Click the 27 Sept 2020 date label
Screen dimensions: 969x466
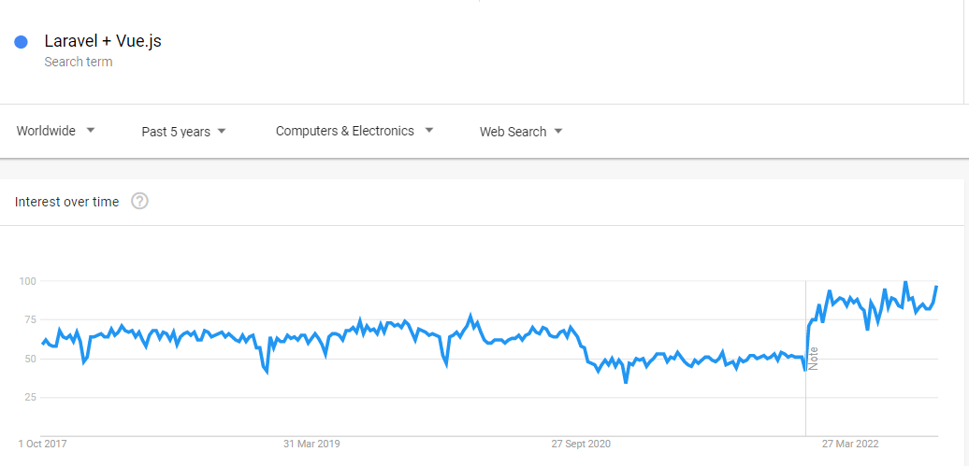pyautogui.click(x=581, y=444)
